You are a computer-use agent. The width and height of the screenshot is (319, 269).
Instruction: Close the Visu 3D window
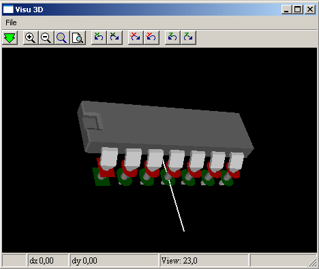(310, 10)
